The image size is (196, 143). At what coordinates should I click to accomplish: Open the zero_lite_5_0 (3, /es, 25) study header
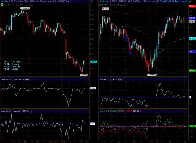pyautogui.click(x=109, y=79)
